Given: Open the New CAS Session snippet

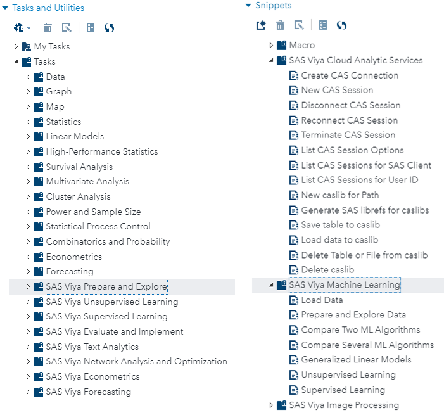Looking at the screenshot, I should [x=337, y=90].
